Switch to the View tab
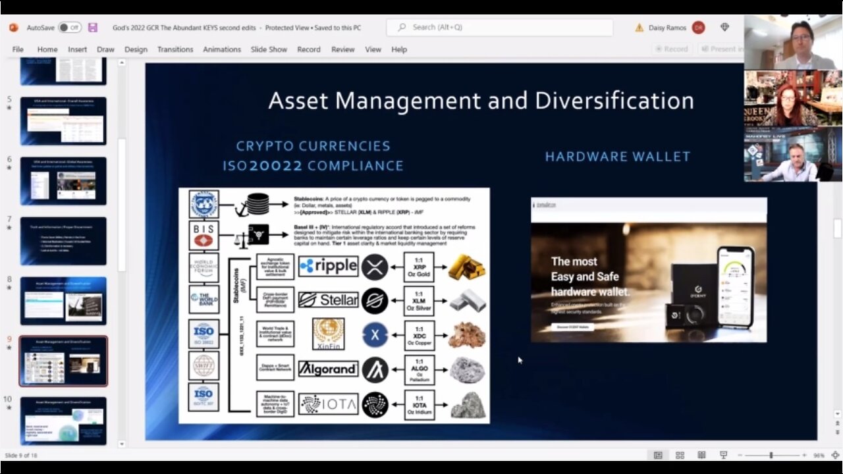Viewport: 843px width, 474px height. coord(373,49)
